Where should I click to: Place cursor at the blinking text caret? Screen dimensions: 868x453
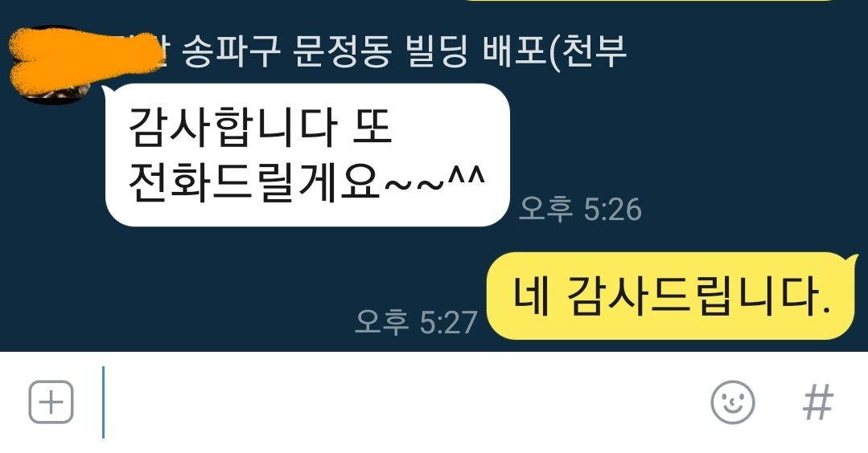tap(103, 402)
